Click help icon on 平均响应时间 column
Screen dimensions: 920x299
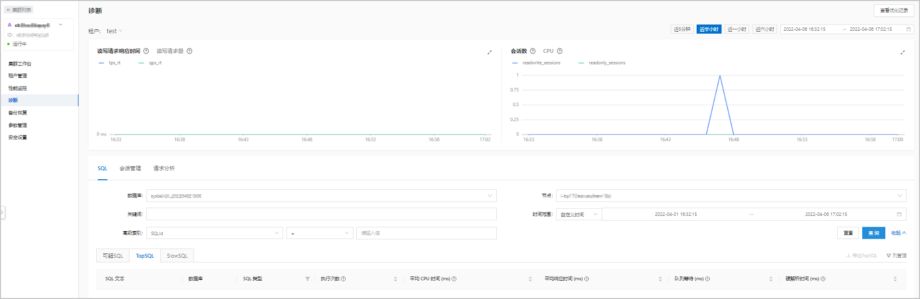pos(586,279)
